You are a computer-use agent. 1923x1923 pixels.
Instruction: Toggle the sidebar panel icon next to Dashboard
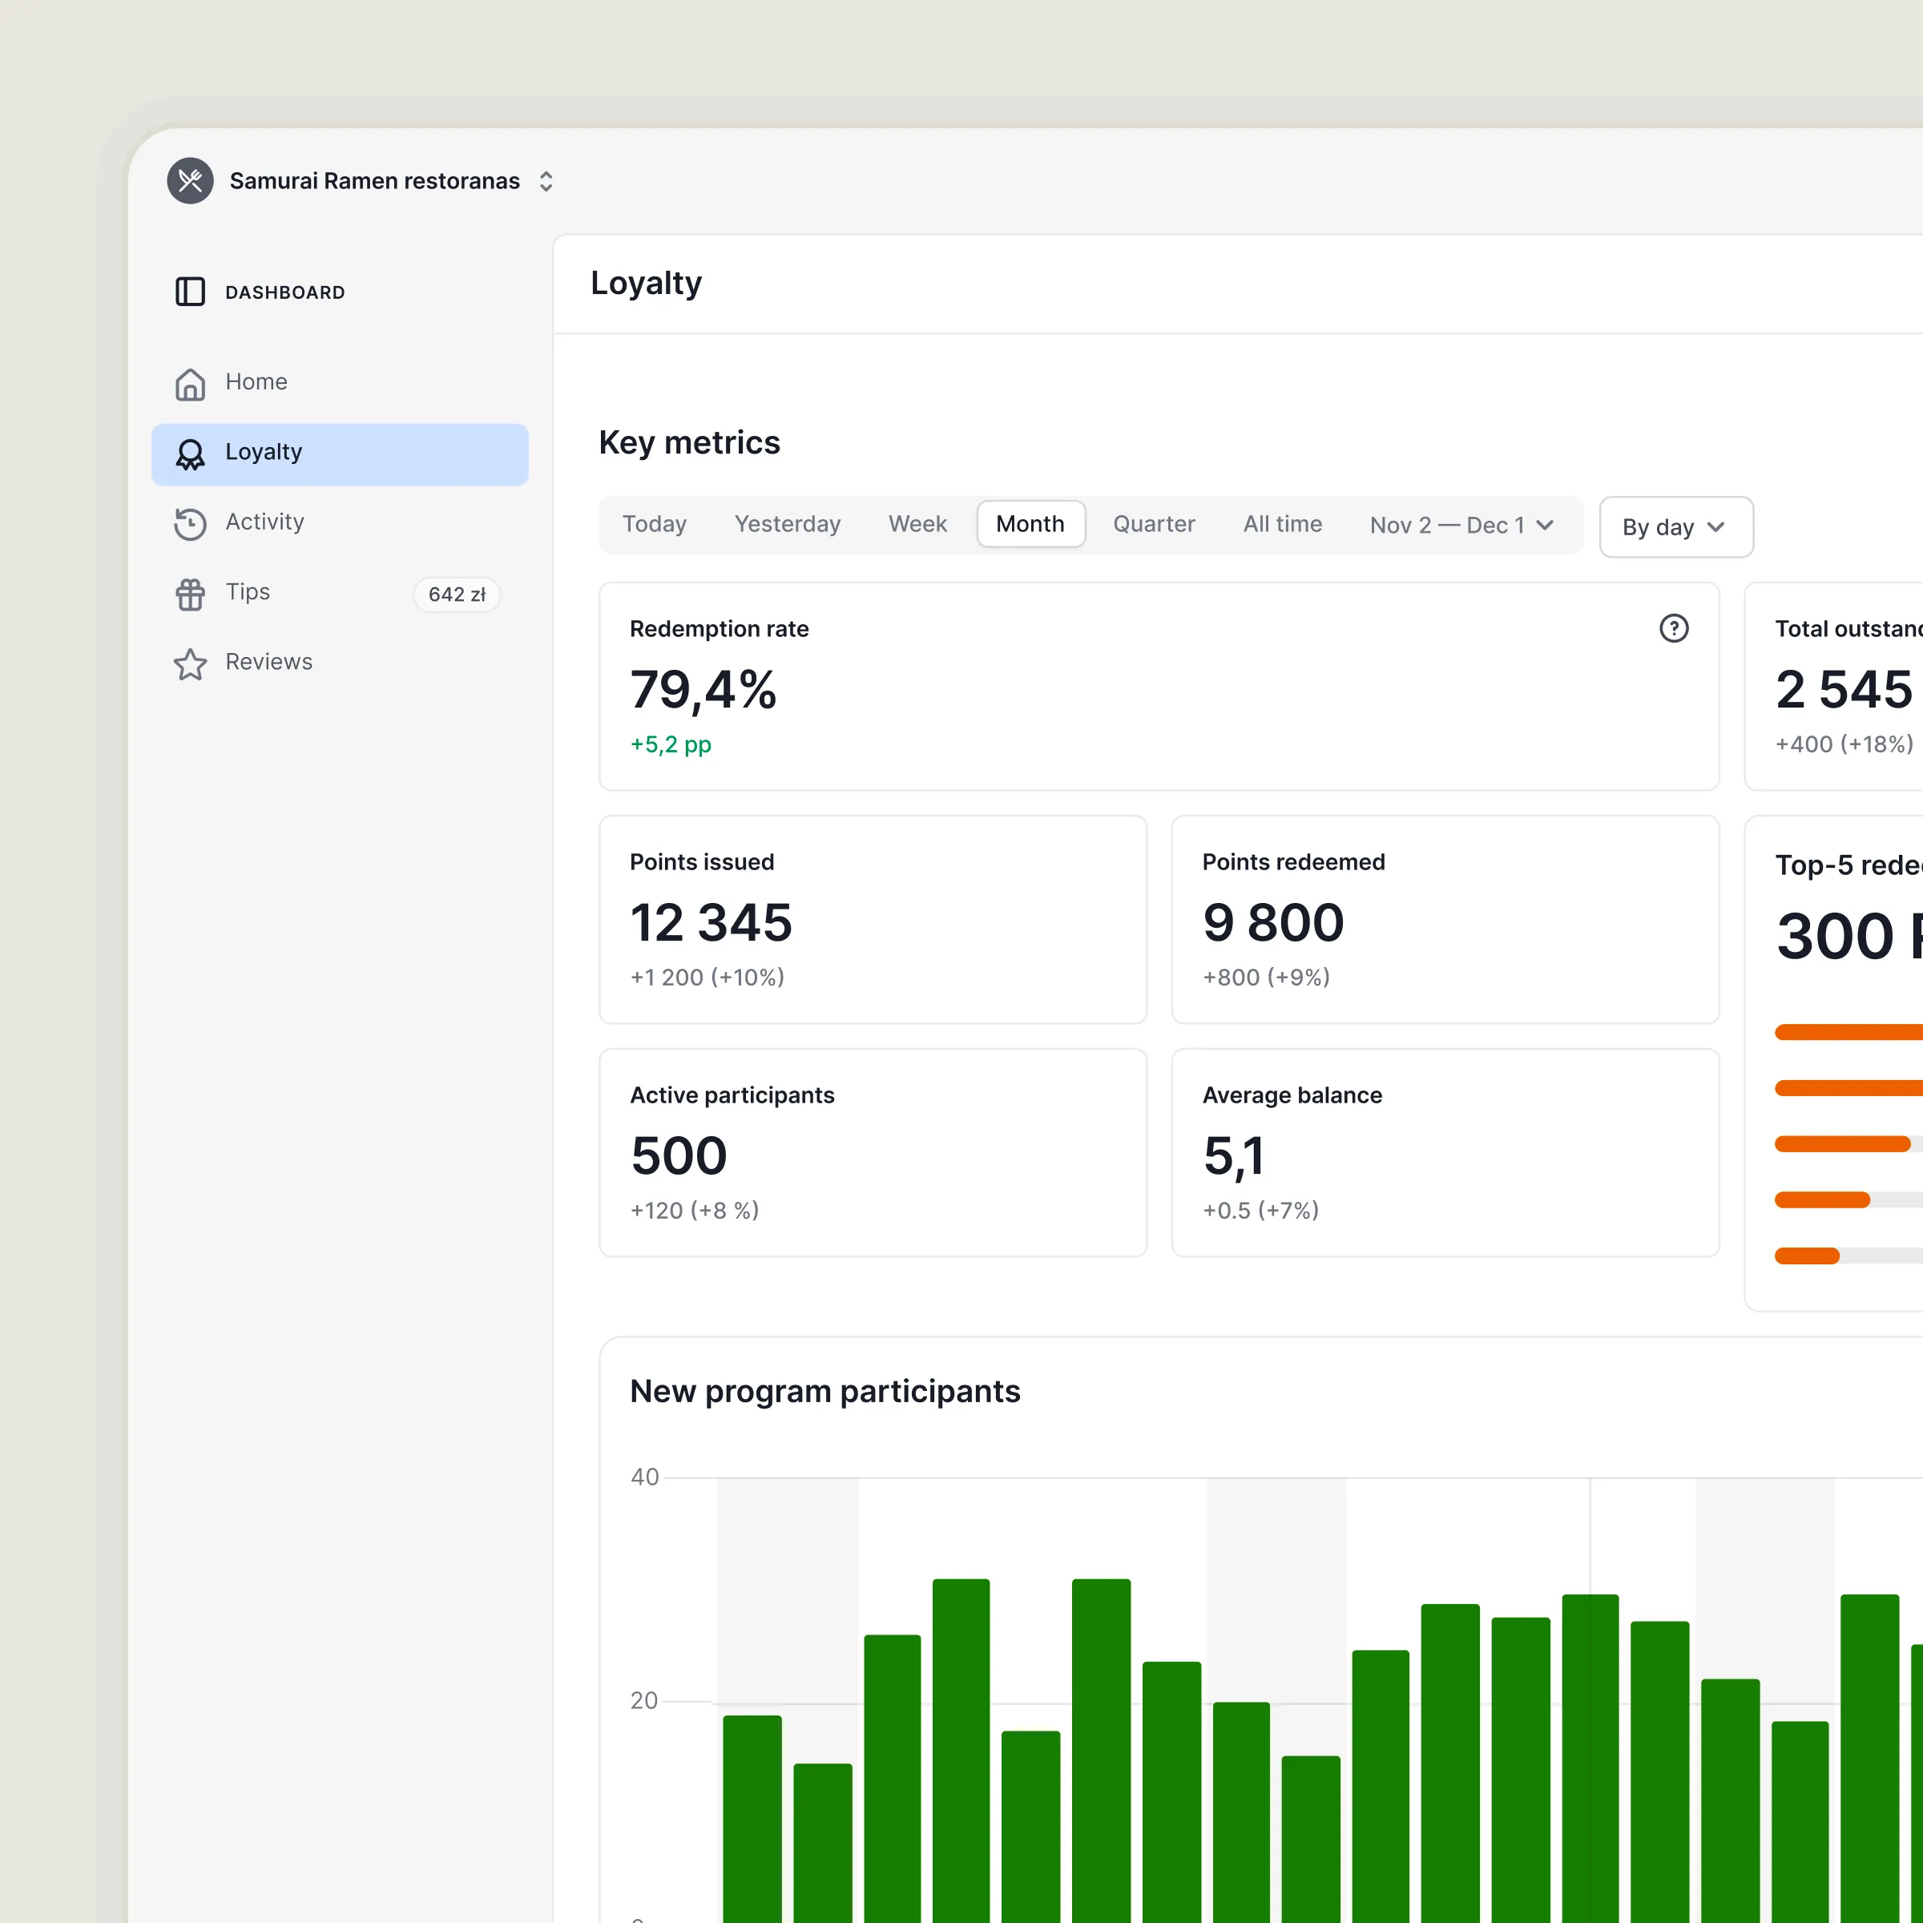coord(190,292)
